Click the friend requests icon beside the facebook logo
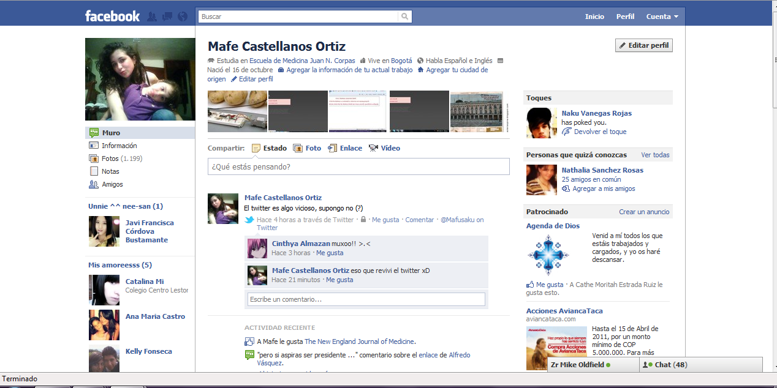Viewport: 777px width, 388px height. (151, 17)
